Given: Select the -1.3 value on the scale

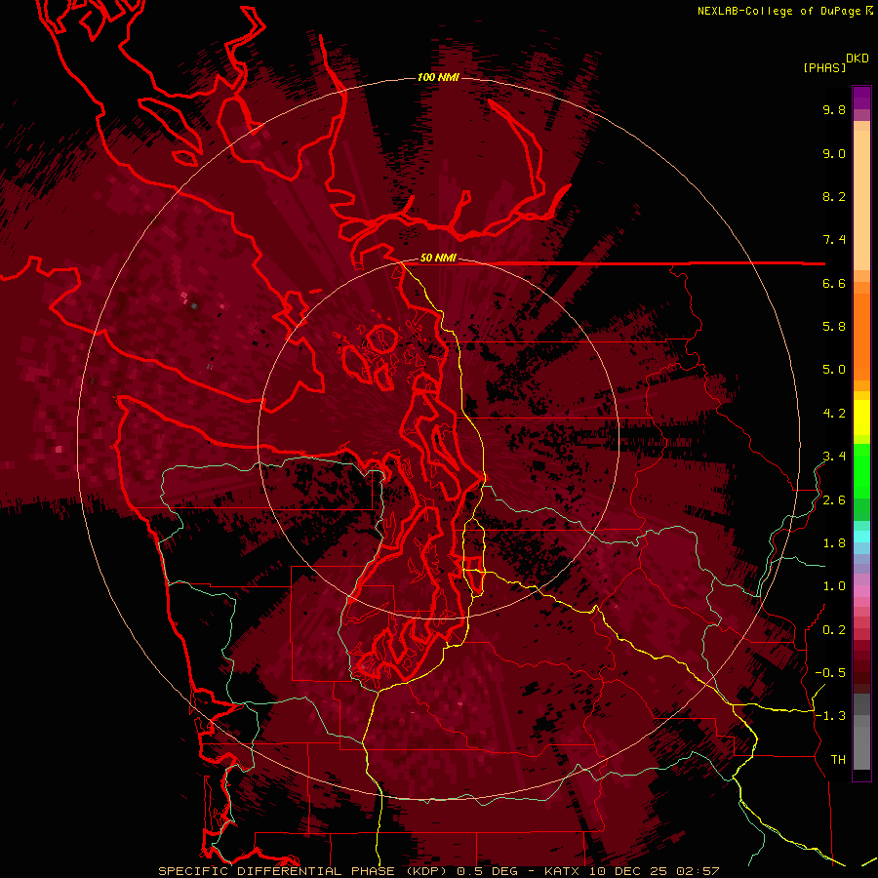Looking at the screenshot, I should coord(830,716).
